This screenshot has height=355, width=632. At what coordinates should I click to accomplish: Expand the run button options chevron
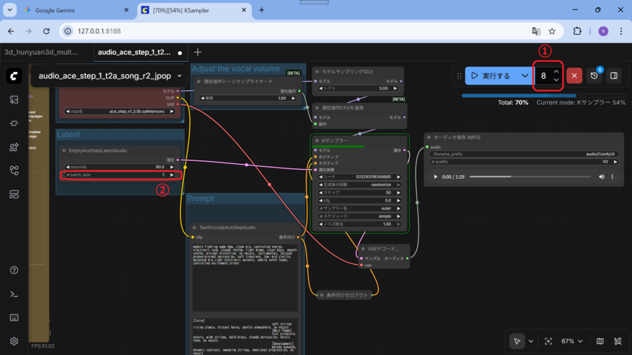[525, 76]
